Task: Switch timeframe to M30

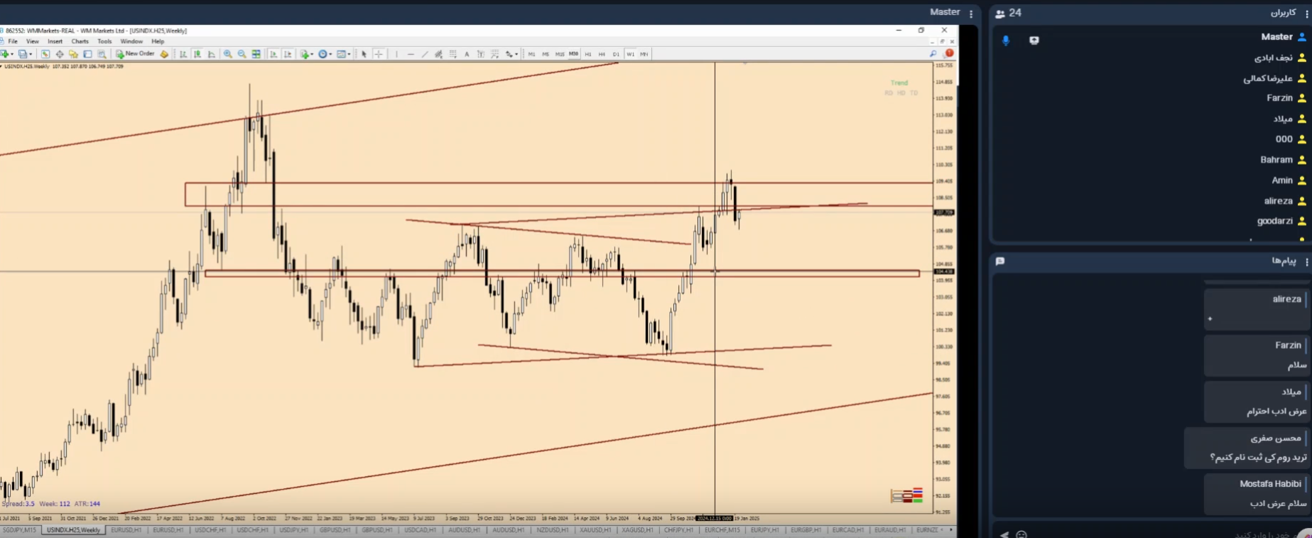Action: pyautogui.click(x=573, y=54)
